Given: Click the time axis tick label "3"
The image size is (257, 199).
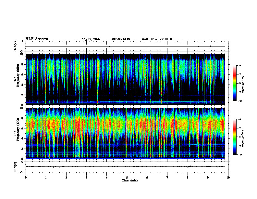Looking at the screenshot, I should (x=86, y=178).
